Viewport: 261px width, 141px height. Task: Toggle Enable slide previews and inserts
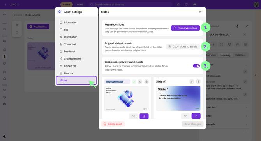point(196,66)
